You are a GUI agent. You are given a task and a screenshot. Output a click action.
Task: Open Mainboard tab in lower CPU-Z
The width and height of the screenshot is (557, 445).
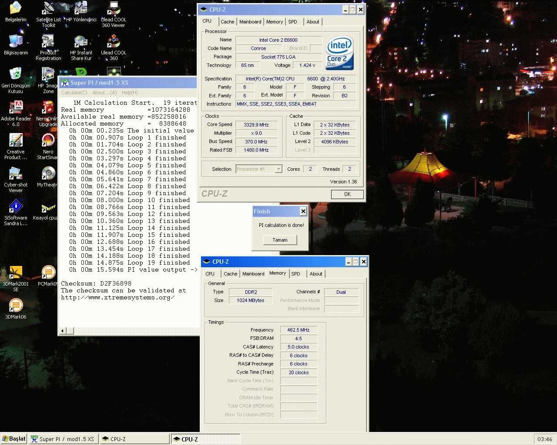click(253, 274)
